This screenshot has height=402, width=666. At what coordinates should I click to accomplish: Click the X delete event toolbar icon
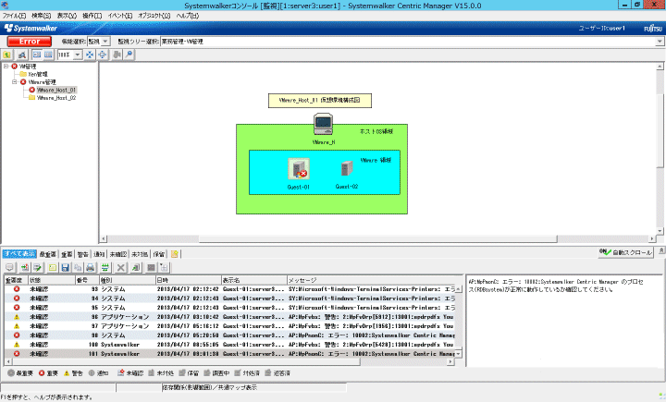(120, 267)
